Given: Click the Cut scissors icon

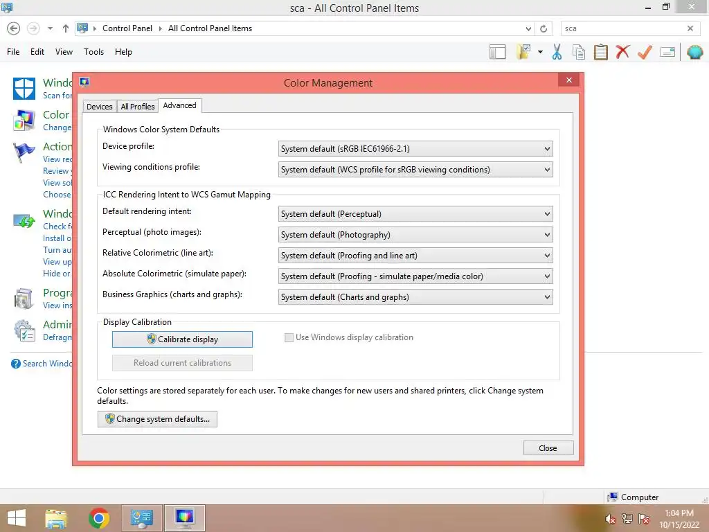Looking at the screenshot, I should 557,51.
